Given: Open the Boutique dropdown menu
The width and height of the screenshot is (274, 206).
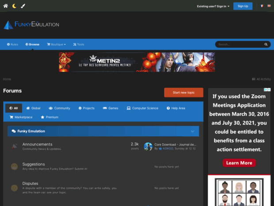Looking at the screenshot, I should click(57, 45).
